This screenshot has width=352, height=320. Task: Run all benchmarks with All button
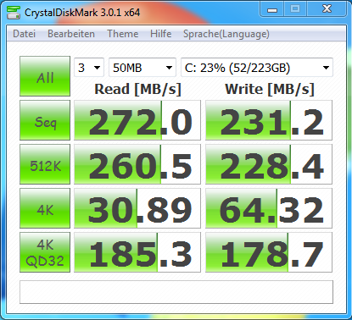[45, 76]
